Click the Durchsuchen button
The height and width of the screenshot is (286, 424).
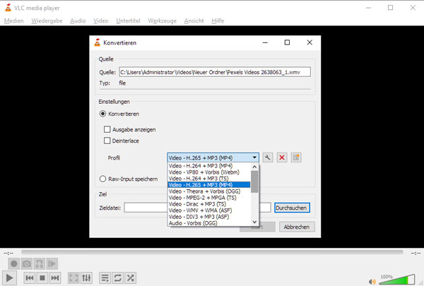pyautogui.click(x=292, y=208)
